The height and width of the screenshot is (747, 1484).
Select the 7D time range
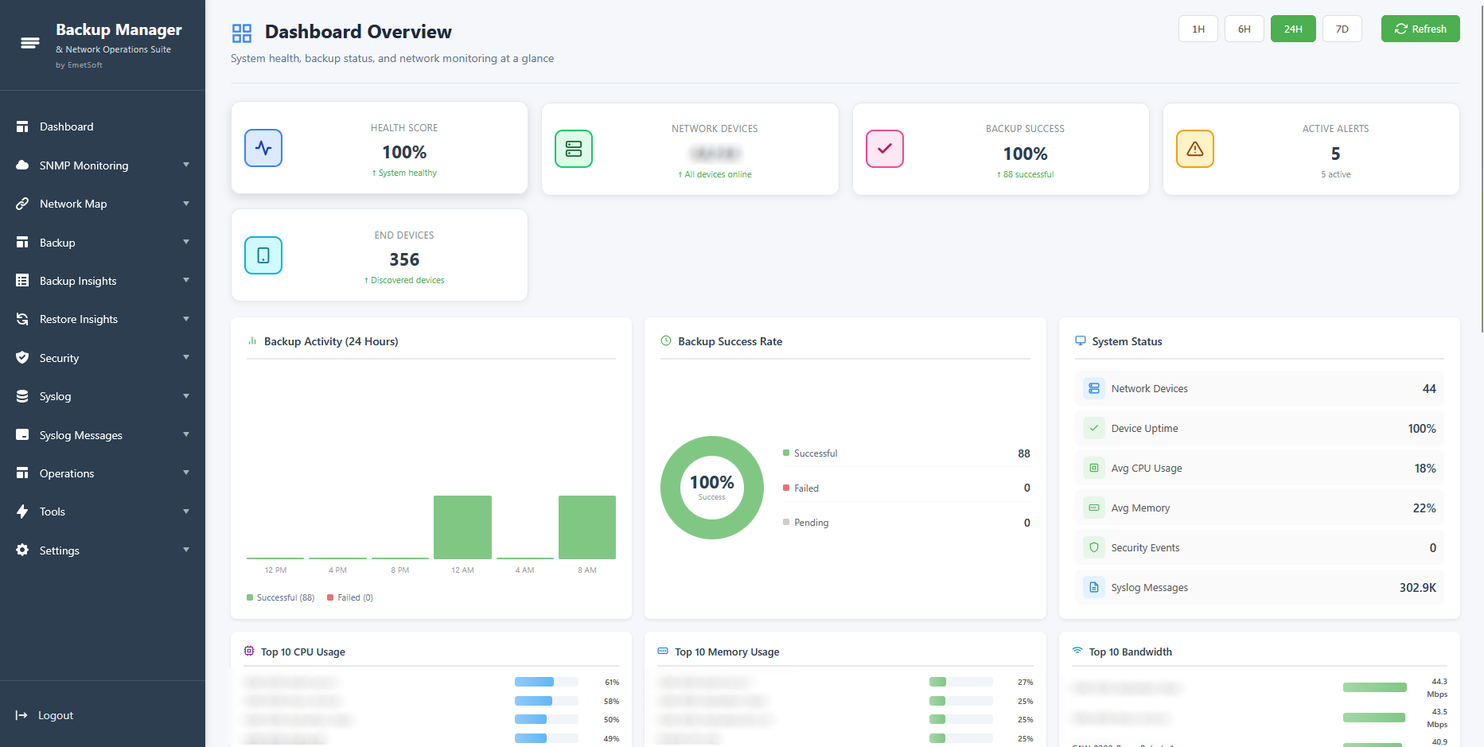(x=1342, y=29)
